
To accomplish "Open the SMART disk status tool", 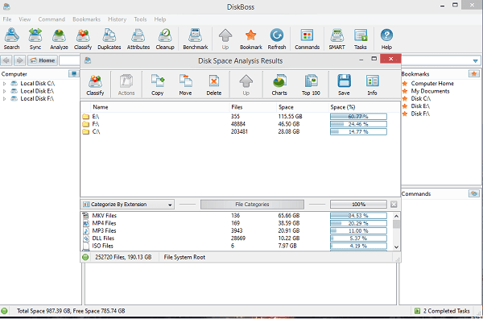I will pos(336,39).
